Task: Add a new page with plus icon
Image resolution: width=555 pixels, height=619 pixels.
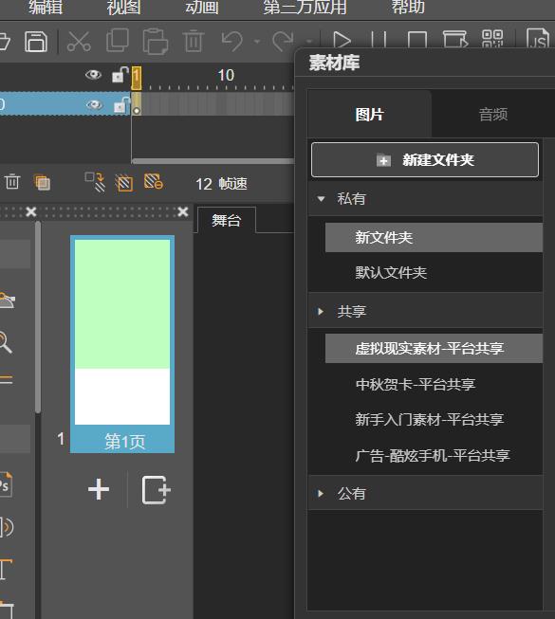Action: (99, 489)
